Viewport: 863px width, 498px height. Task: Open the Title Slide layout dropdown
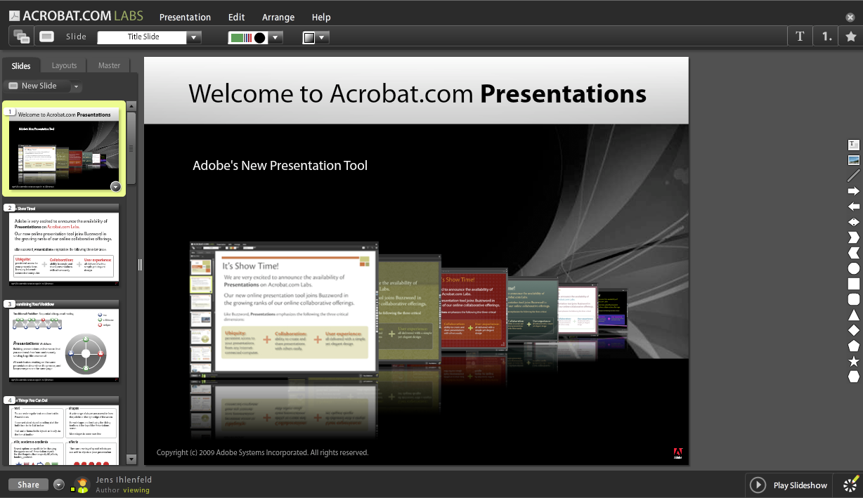(x=194, y=37)
